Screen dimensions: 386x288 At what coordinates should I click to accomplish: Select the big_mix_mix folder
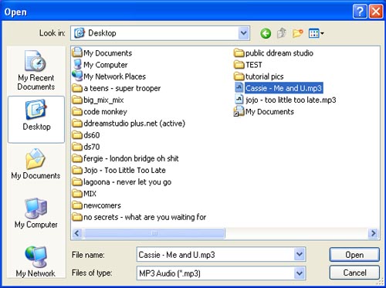98,100
